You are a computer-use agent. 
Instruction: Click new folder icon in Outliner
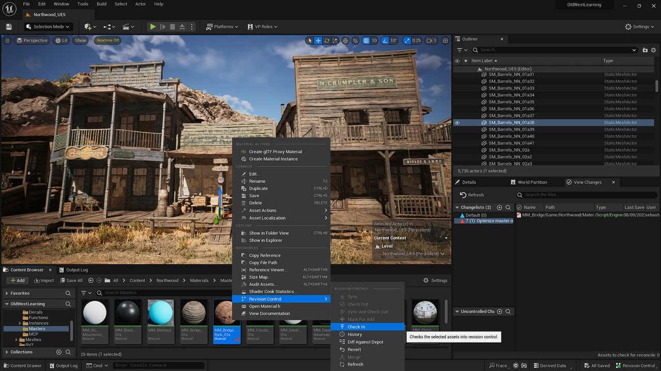645,50
